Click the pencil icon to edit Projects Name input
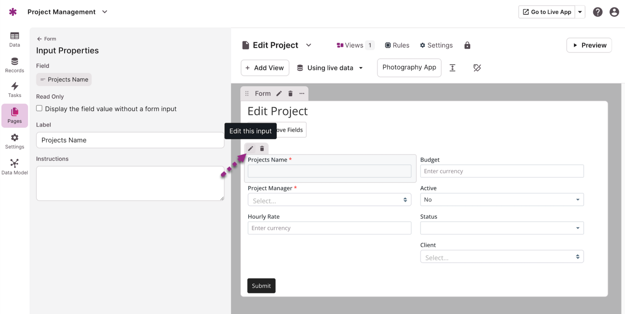Image resolution: width=625 pixels, height=314 pixels. [x=250, y=149]
